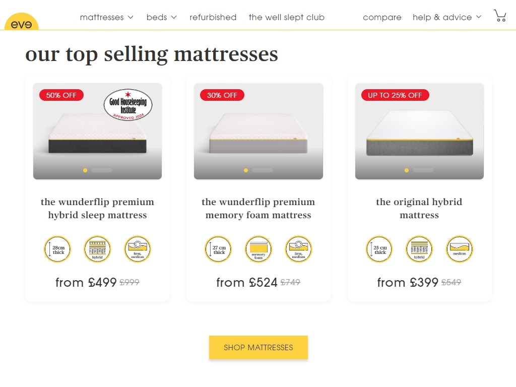Expand the beds dropdown menu

162,17
